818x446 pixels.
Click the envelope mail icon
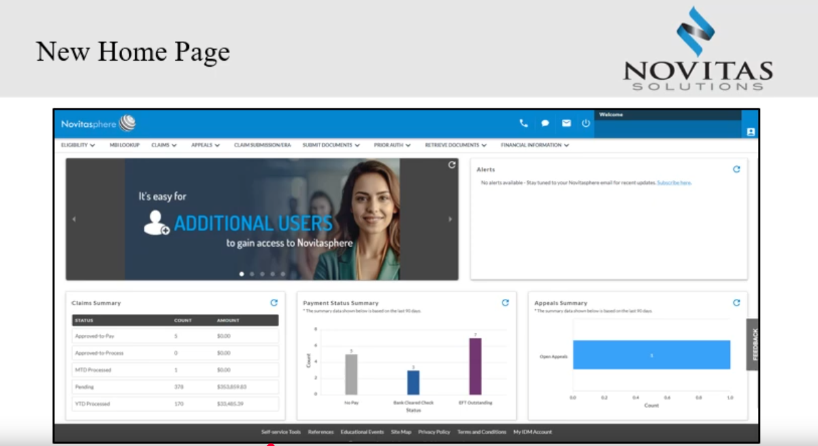[566, 123]
